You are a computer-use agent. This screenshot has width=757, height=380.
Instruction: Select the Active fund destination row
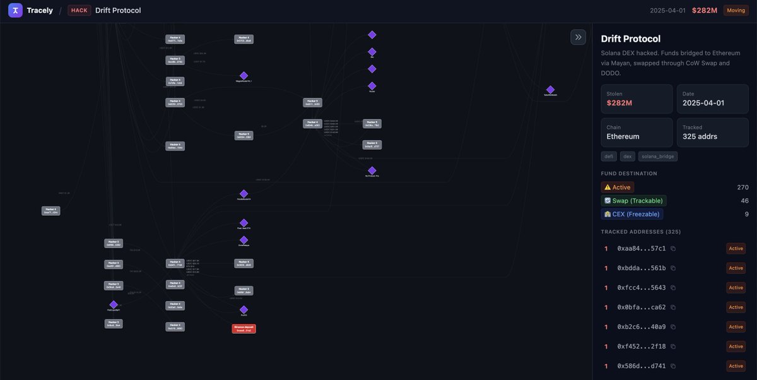[674, 187]
